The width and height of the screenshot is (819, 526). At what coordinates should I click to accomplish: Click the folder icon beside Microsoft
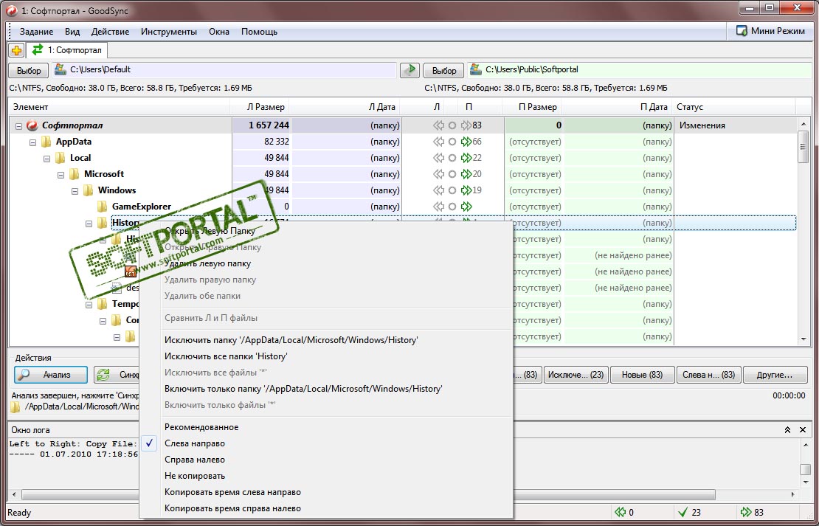tap(75, 174)
